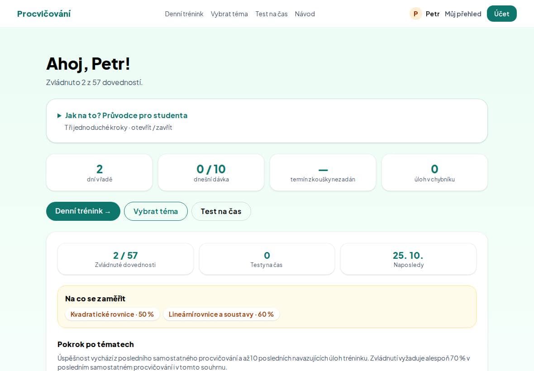Click the outlined Vybrat téma button
This screenshot has width=534, height=371.
(x=156, y=211)
